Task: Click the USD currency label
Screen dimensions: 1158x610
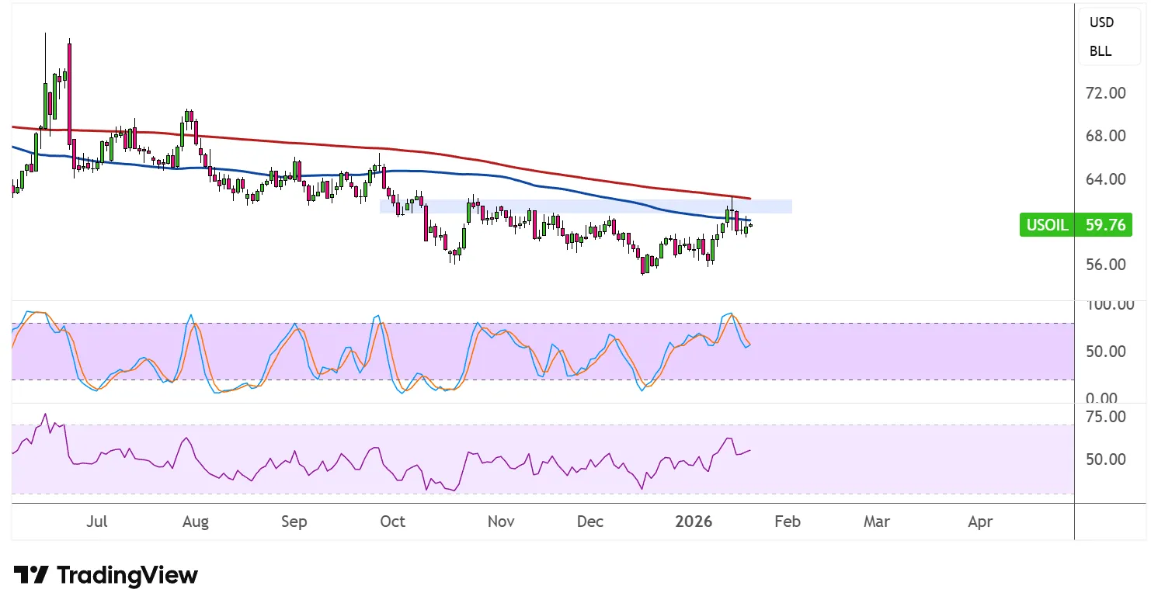Action: coord(1101,23)
